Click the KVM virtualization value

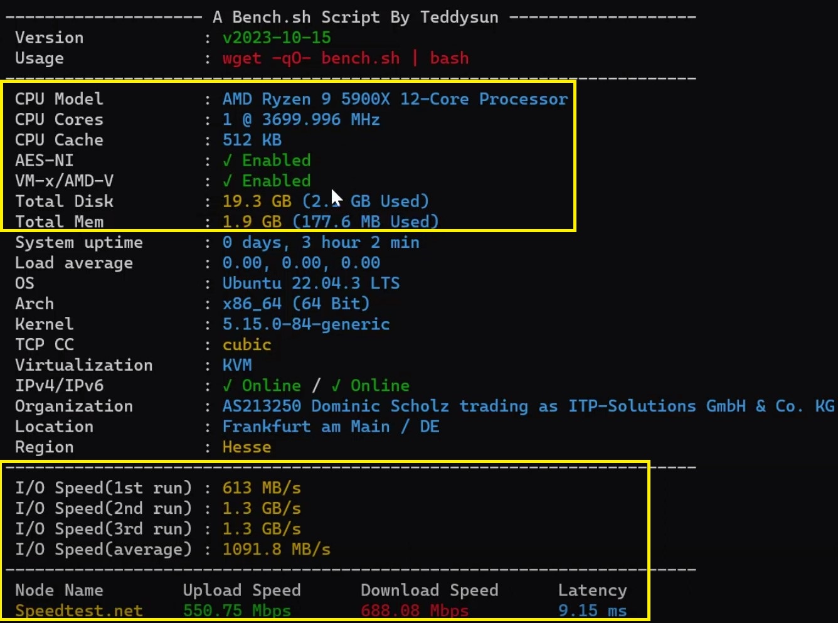tap(237, 365)
